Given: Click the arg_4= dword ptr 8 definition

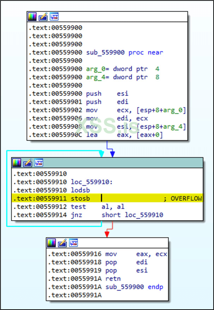Looking at the screenshot, I should coord(123,77).
